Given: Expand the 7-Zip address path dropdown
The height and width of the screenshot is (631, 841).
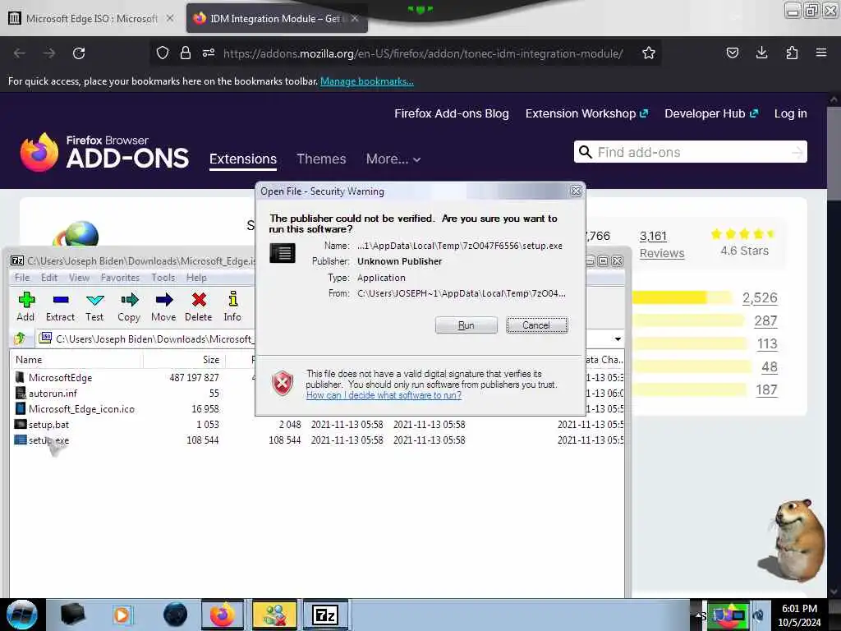Looking at the screenshot, I should 618,339.
